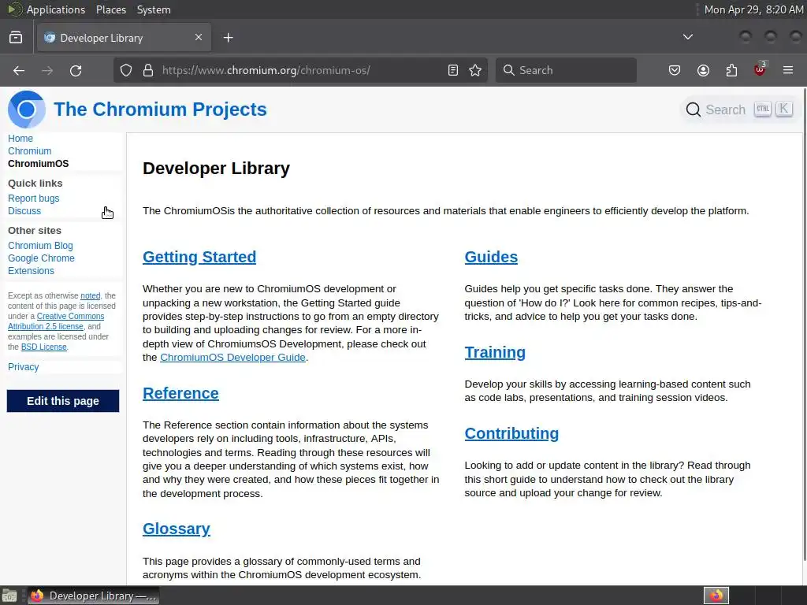This screenshot has height=605, width=807.
Task: Expand the list all tabs chevron
Action: pos(687,37)
